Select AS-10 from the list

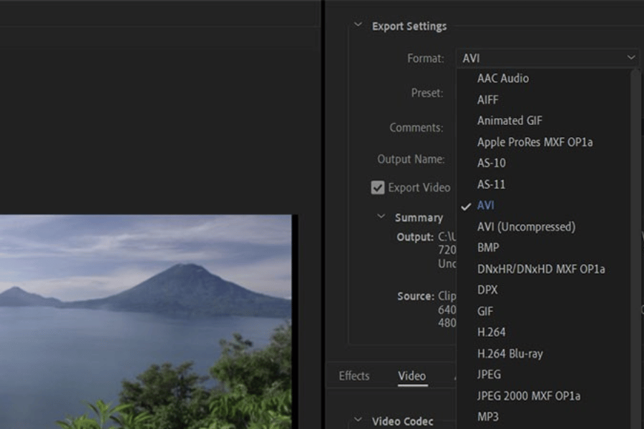coord(492,163)
